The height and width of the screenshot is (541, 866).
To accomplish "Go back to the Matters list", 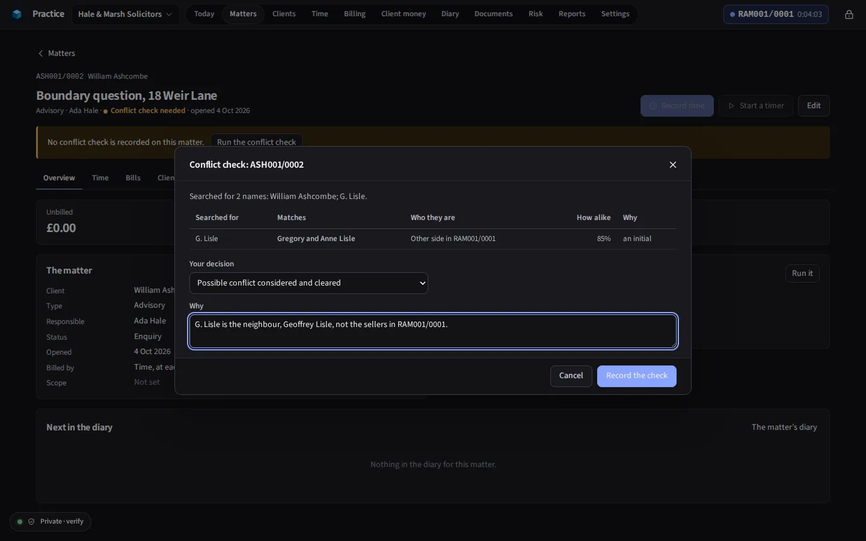I will 57,53.
